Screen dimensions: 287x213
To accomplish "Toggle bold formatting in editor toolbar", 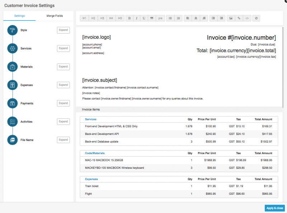I will [129, 18].
